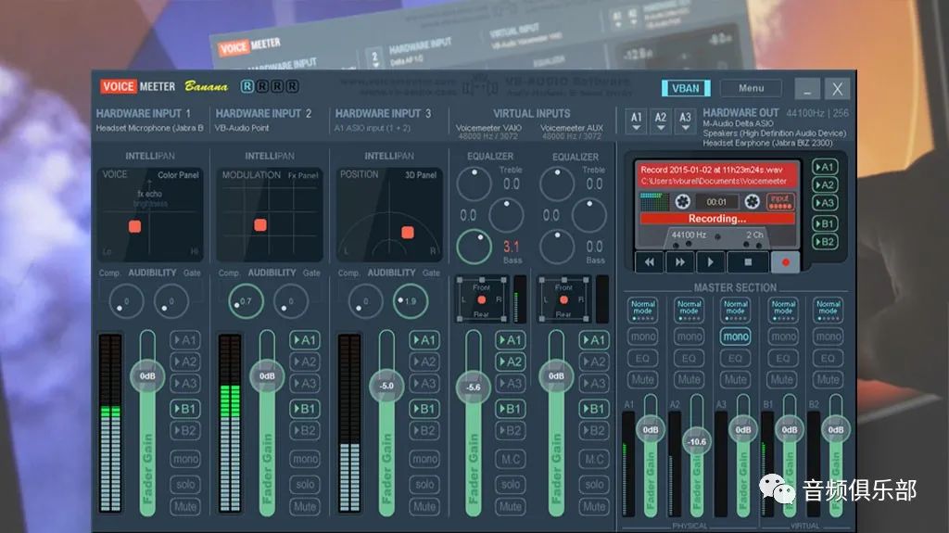Route Voicemeeter VAIO to A2
949x533 pixels.
click(511, 362)
